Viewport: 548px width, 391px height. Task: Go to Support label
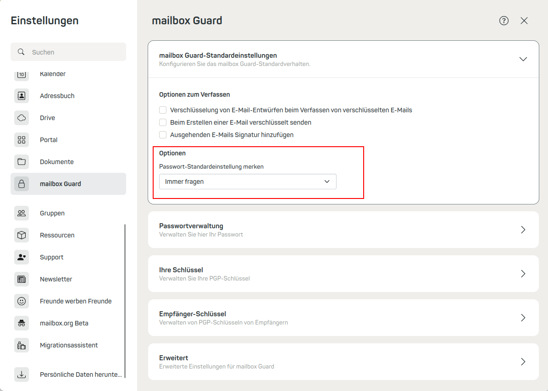[x=51, y=257]
